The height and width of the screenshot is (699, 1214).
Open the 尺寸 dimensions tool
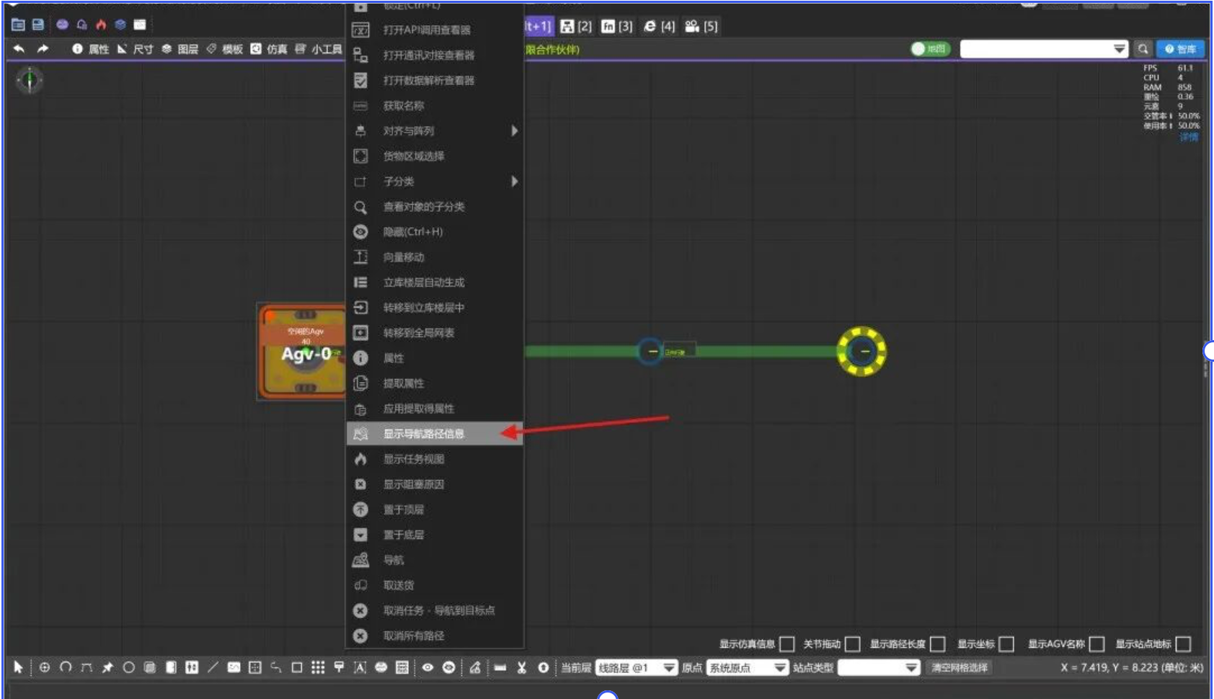[136, 49]
